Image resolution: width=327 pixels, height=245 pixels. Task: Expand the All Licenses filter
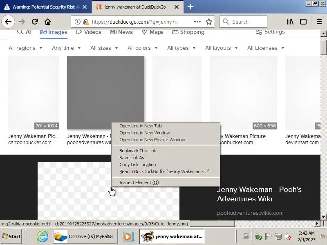tap(266, 48)
